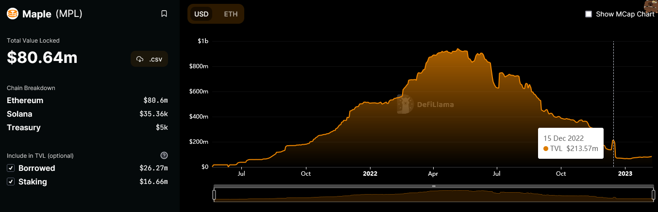Click the 15 Dec 2022 TVL tooltip

pyautogui.click(x=571, y=143)
